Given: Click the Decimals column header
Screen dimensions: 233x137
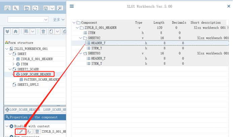Looking at the screenshot, I should pos(179,23).
